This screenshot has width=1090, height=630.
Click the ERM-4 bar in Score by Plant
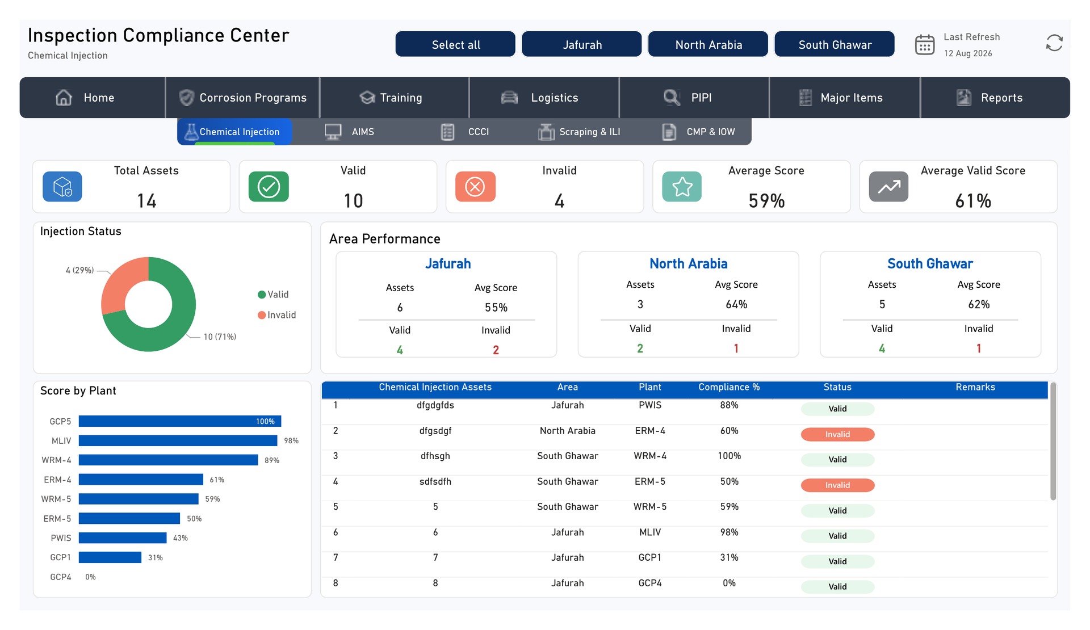pos(141,480)
